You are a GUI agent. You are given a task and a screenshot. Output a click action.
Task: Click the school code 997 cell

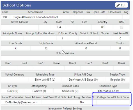(x=5, y=17)
